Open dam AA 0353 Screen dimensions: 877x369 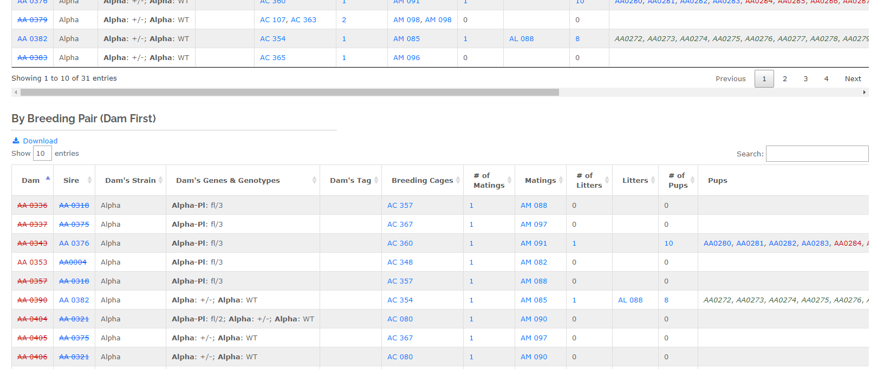[33, 262]
